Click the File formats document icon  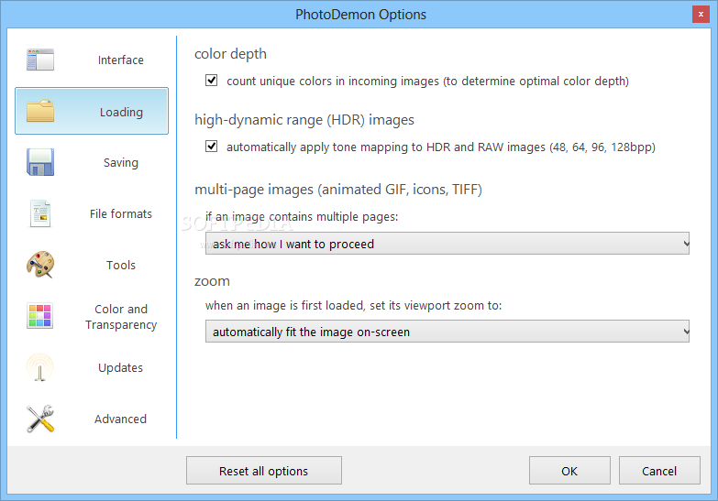[40, 213]
